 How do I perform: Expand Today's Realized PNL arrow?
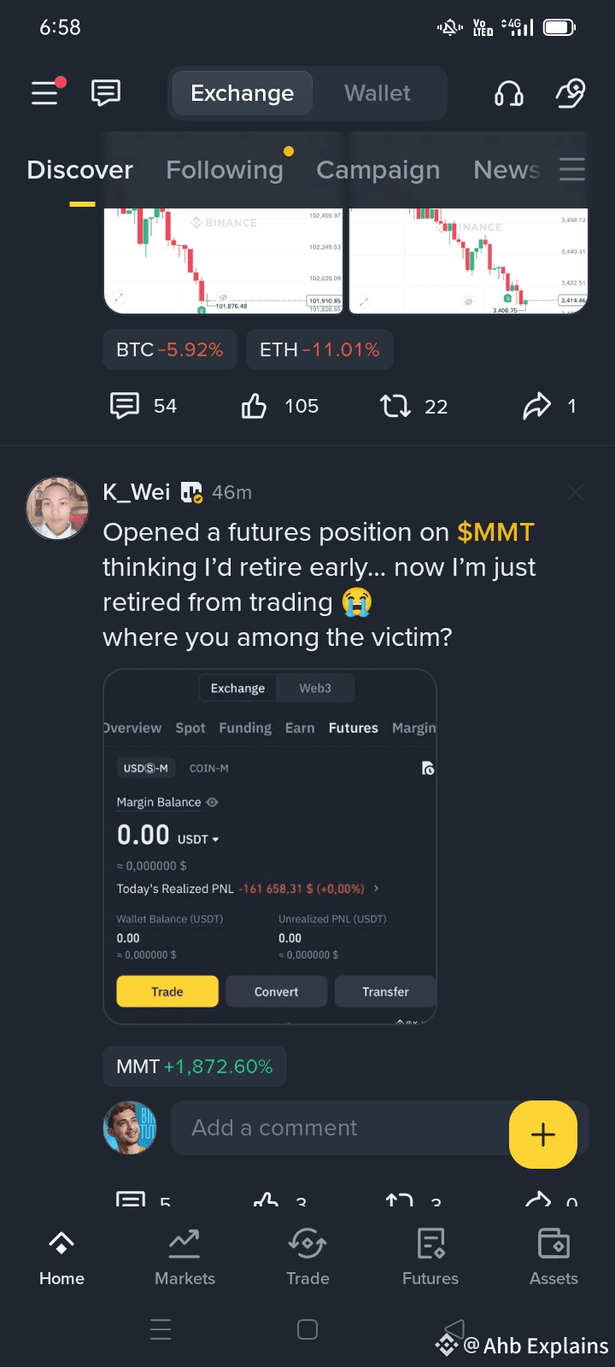click(x=377, y=889)
